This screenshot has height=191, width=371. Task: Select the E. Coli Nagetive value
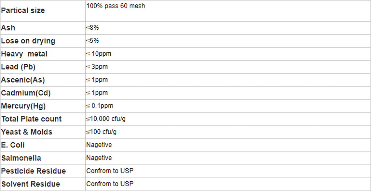tap(99, 145)
